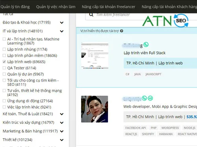Click the Web developer, Mobi App title text
197x147 pixels.
coord(160,107)
